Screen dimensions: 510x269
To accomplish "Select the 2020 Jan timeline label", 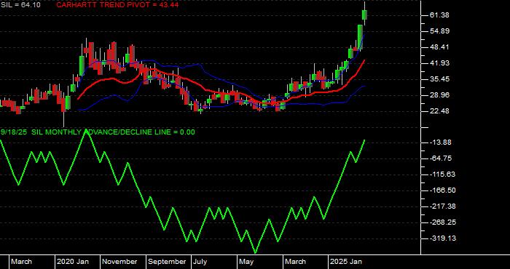I will tap(73, 262).
